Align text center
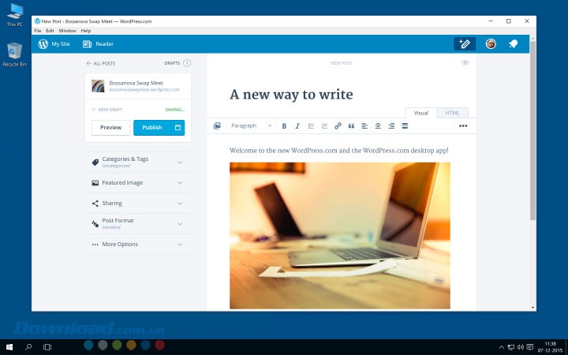Image resolution: width=568 pixels, height=355 pixels. coord(378,126)
